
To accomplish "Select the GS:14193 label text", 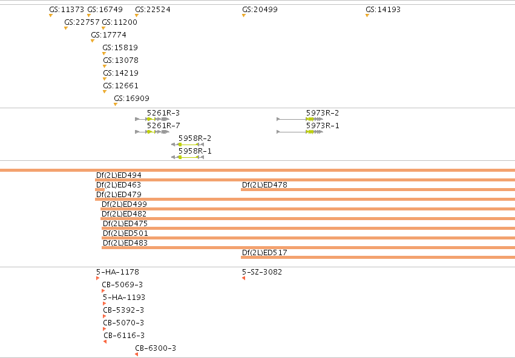I will point(383,10).
